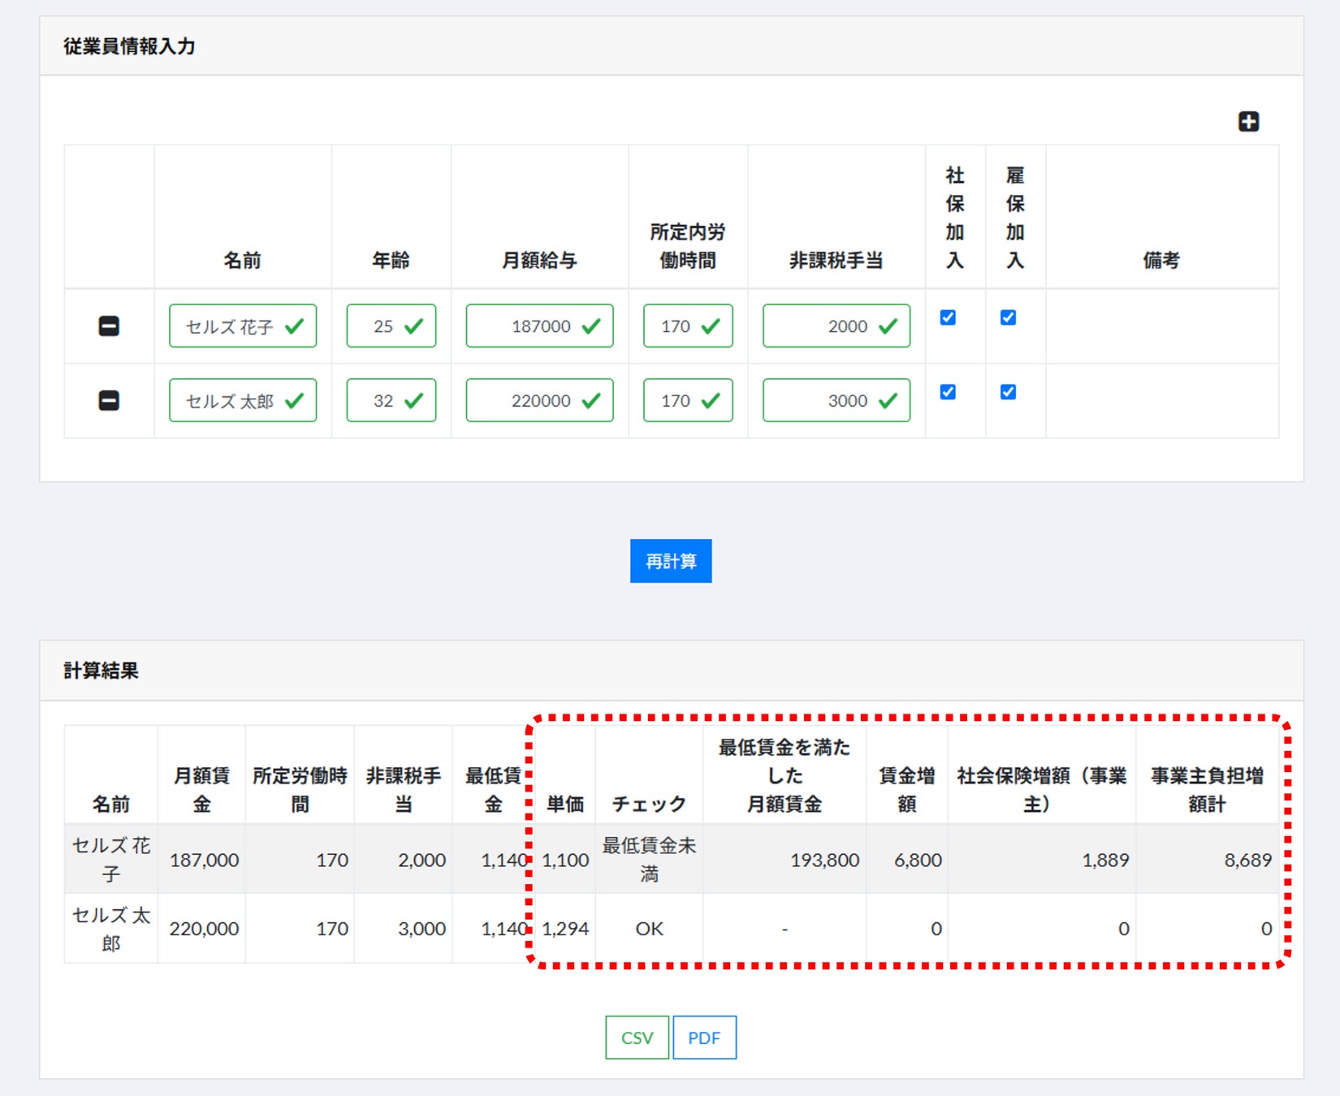Edit the 非課税手当 field showing 2000
This screenshot has width=1340, height=1096.
point(836,326)
